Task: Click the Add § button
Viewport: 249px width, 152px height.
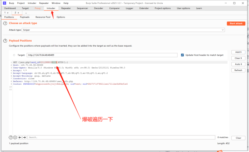Action: point(238,52)
